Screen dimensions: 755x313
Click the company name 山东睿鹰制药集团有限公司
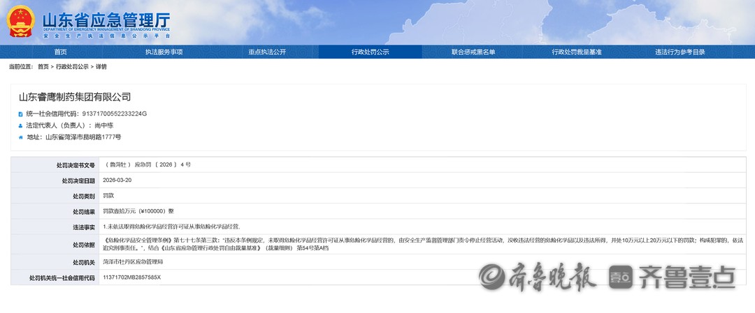pyautogui.click(x=75, y=97)
